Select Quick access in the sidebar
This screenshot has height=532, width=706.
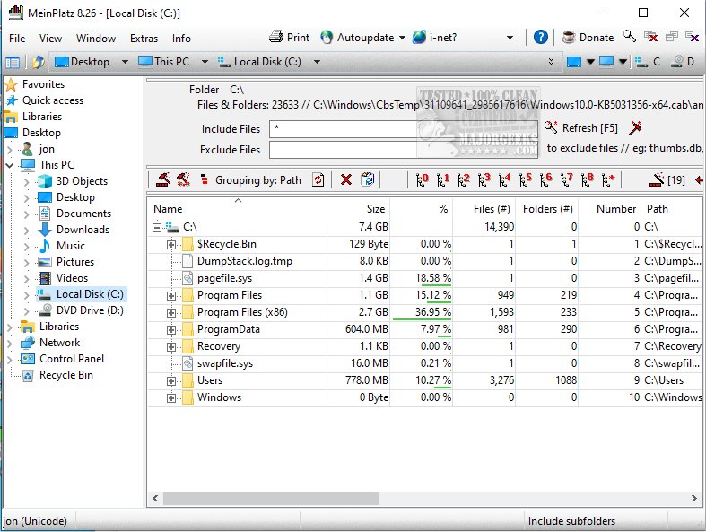tap(53, 100)
